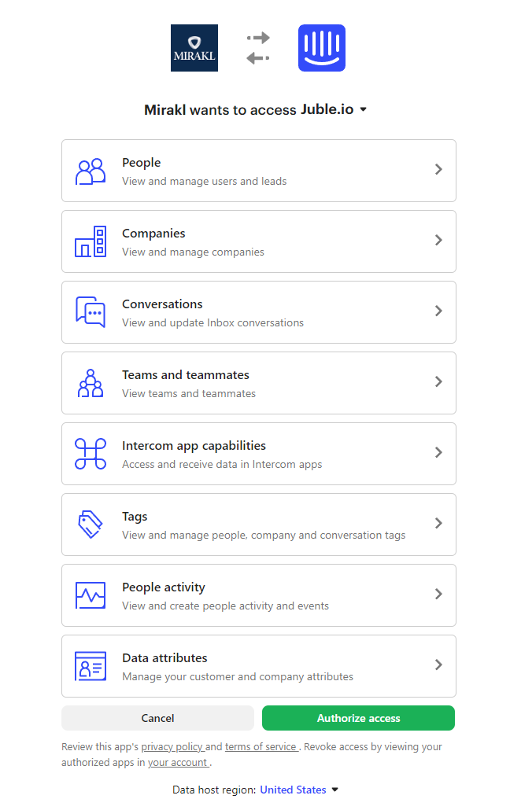The image size is (510, 810).
Task: Expand the Data attributes permission chevron
Action: pyautogui.click(x=438, y=665)
